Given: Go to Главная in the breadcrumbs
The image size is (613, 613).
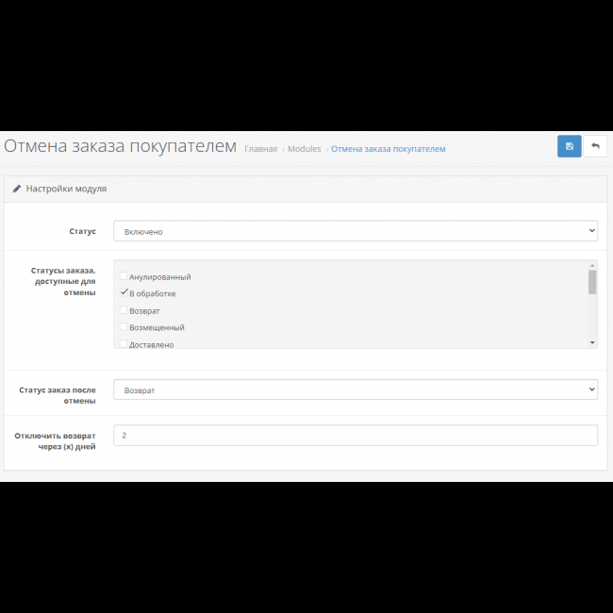Looking at the screenshot, I should 260,149.
